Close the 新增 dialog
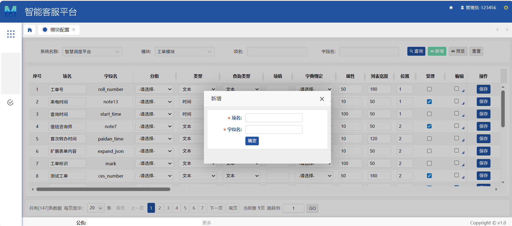512x226 pixels. (x=322, y=99)
